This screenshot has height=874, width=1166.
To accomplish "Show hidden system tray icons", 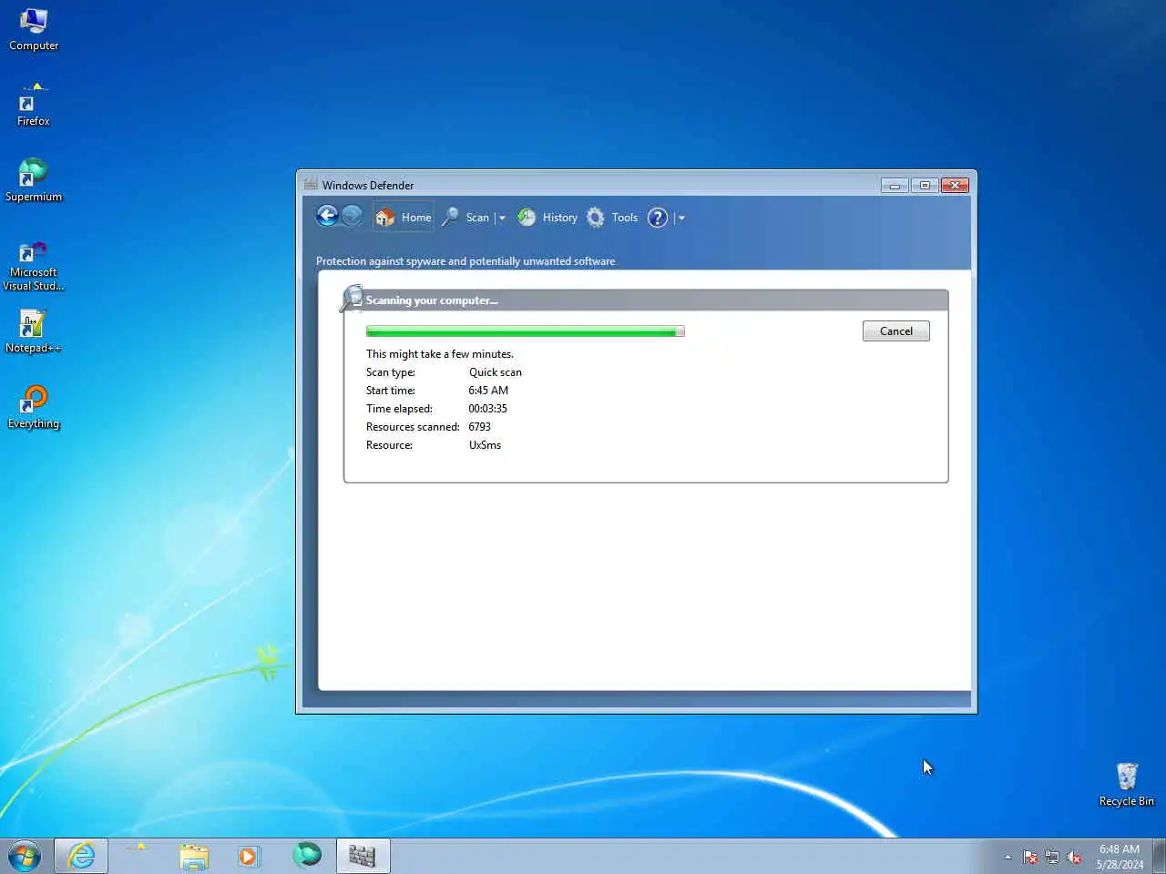I will [x=1007, y=857].
